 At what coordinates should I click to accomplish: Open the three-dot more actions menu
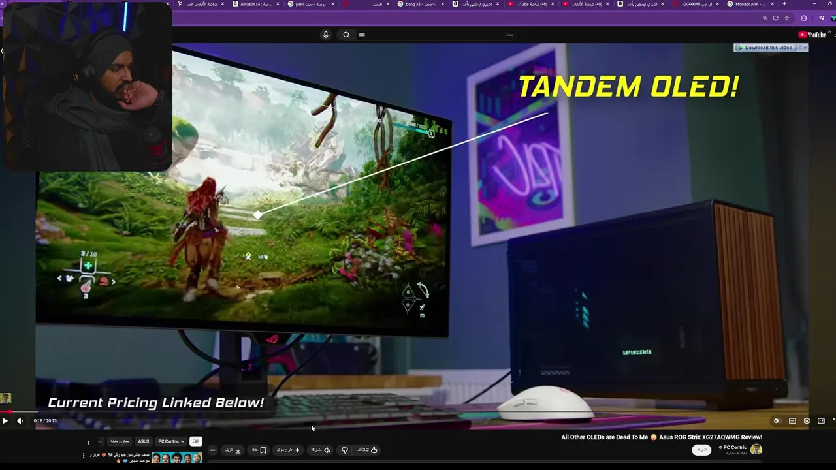(212, 450)
